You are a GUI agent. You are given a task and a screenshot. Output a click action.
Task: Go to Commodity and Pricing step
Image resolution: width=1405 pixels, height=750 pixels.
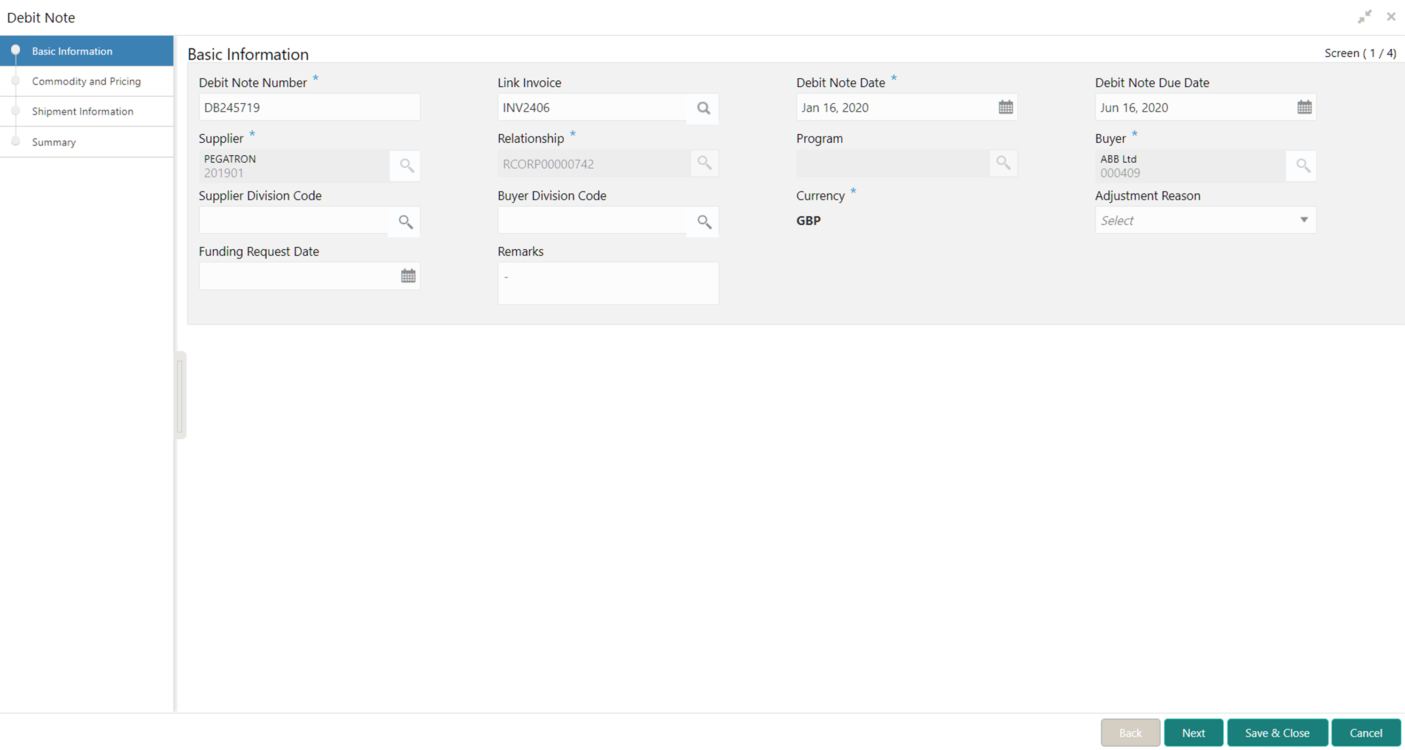click(86, 81)
